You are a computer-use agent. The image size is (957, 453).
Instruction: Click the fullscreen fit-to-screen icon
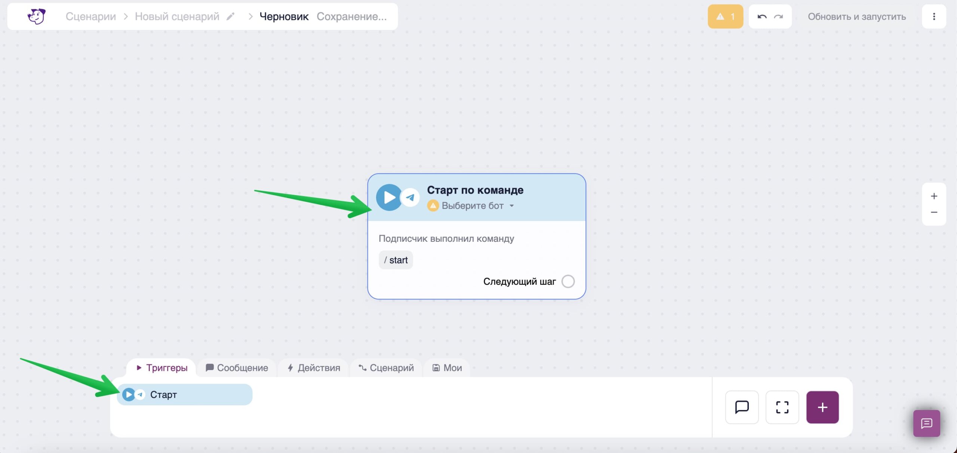click(x=782, y=407)
